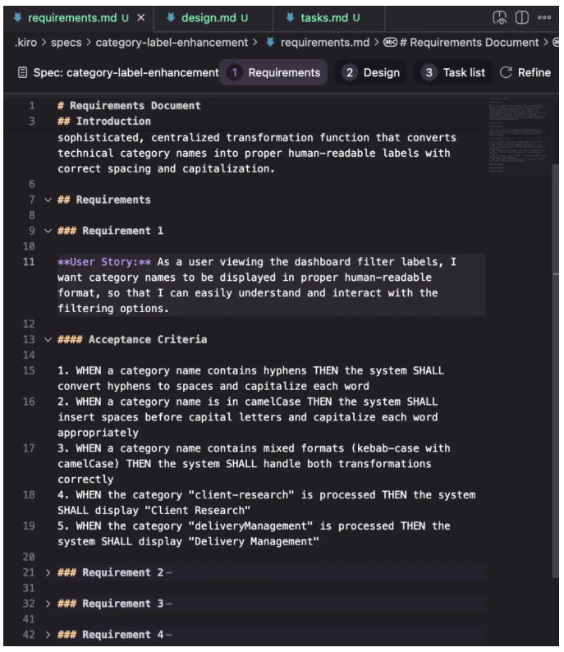This screenshot has width=564, height=652.
Task: Expand the folded Requirement 2 section
Action: [x=48, y=572]
